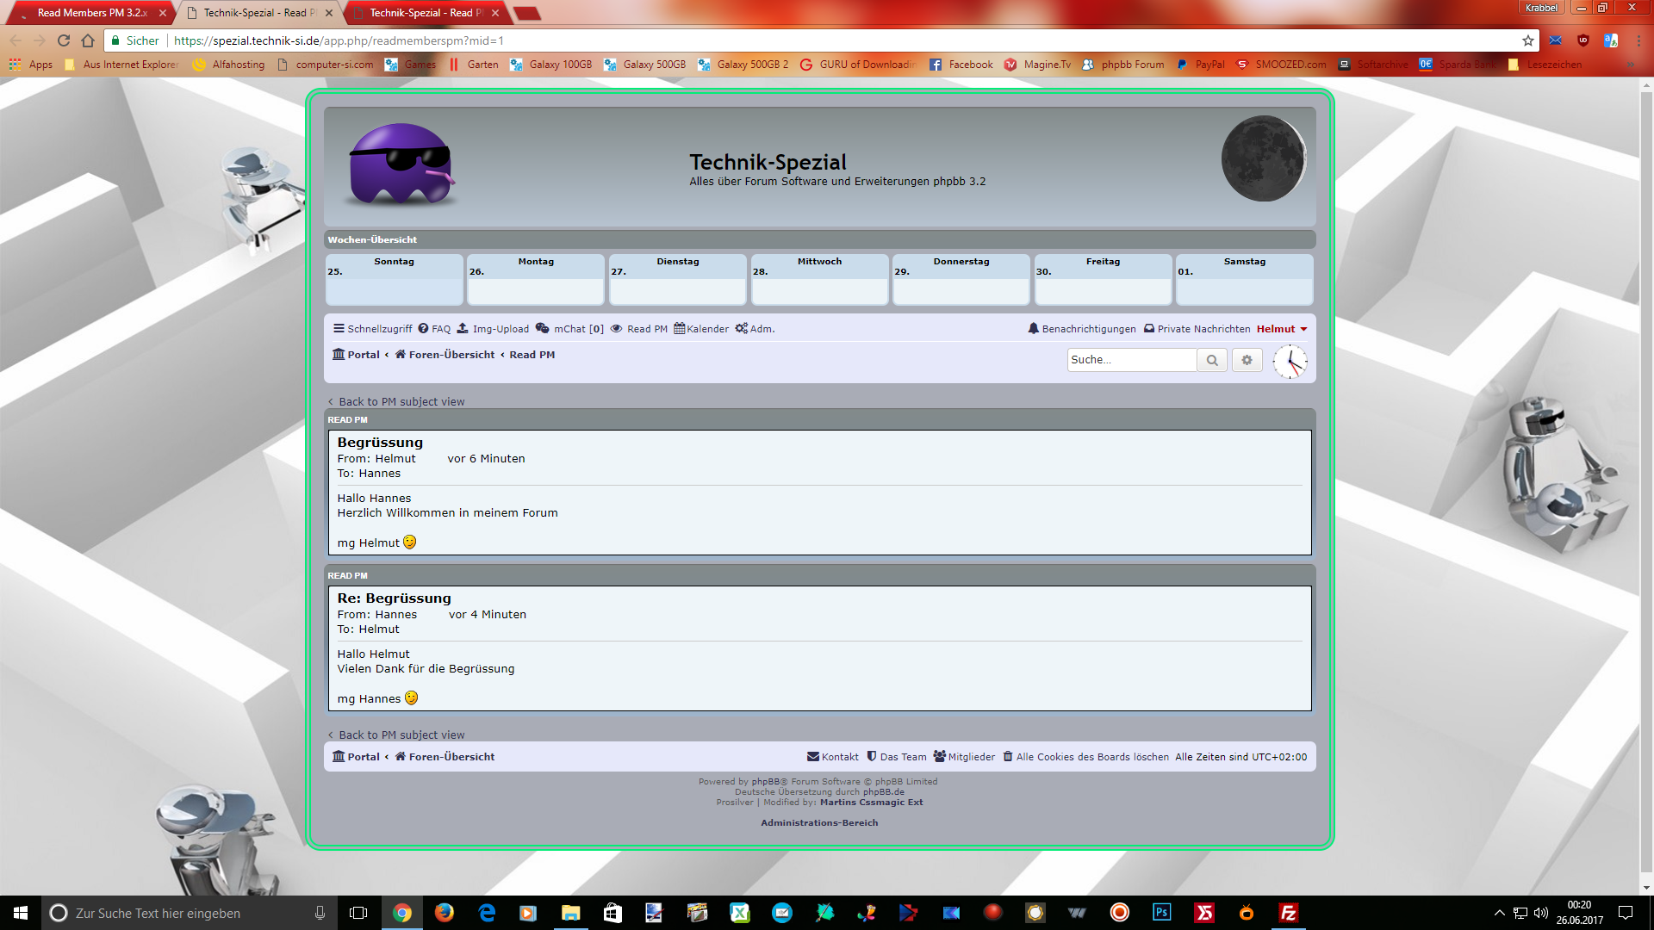The width and height of the screenshot is (1654, 930).
Task: Open FileZilla from the Windows taskbar
Action: coord(1289,913)
